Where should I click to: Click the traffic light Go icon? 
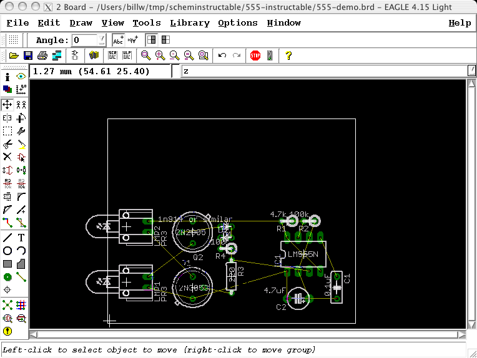coord(270,56)
